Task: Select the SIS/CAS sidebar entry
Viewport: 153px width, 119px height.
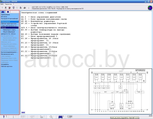Action: [10, 28]
